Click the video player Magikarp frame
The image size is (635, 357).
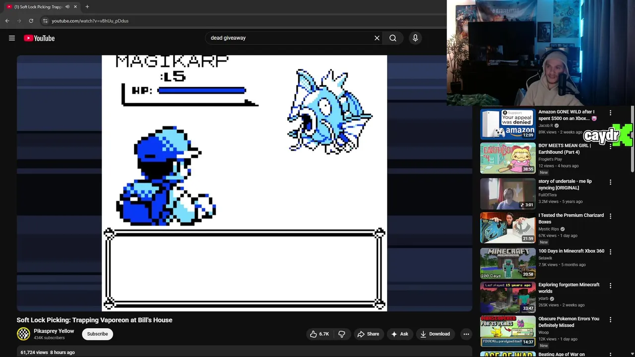(244, 183)
